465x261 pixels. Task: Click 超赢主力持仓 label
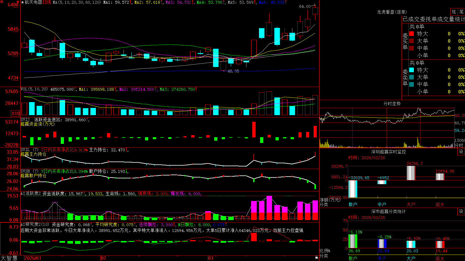(33, 154)
